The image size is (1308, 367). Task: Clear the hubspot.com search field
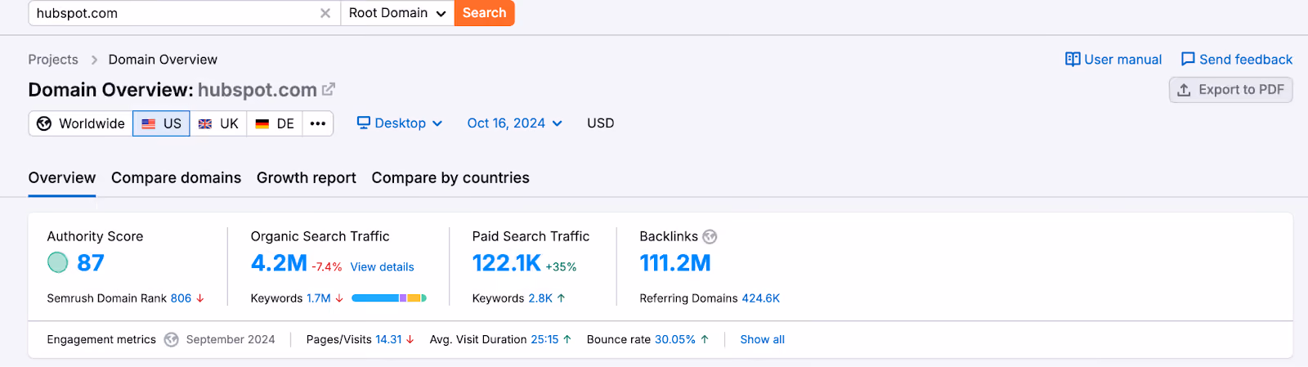point(325,13)
